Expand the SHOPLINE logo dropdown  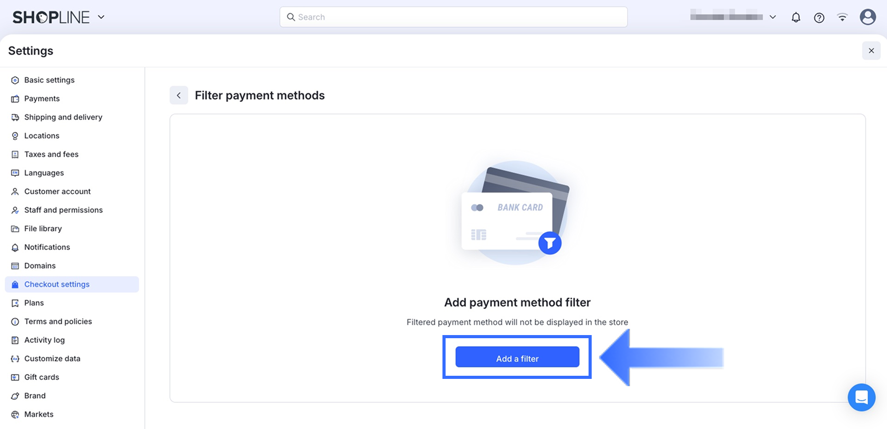pyautogui.click(x=101, y=17)
